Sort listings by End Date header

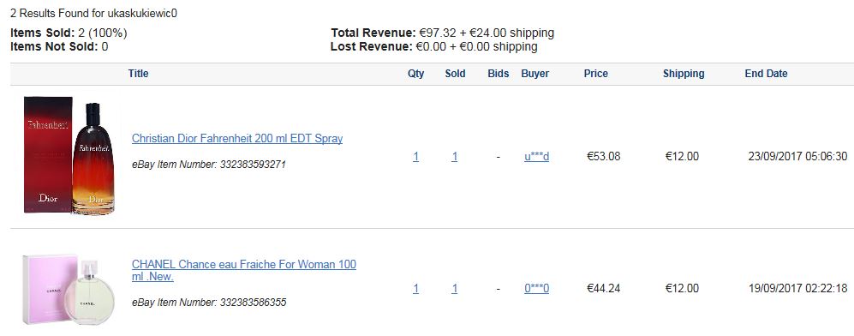(x=766, y=74)
